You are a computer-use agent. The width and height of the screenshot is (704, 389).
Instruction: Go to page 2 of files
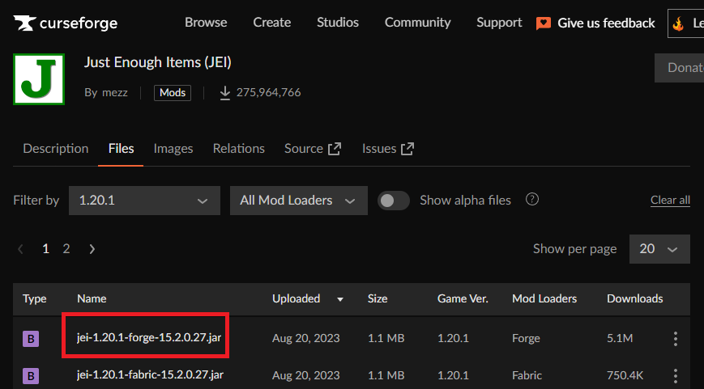[66, 249]
